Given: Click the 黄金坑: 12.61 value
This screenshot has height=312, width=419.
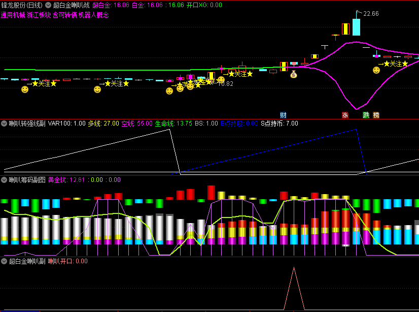Looking at the screenshot, I should 66,180.
